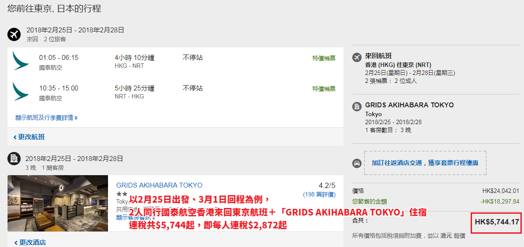
Task: Click the Cathay Pacific logo for the outbound flight
Action: click(x=20, y=61)
